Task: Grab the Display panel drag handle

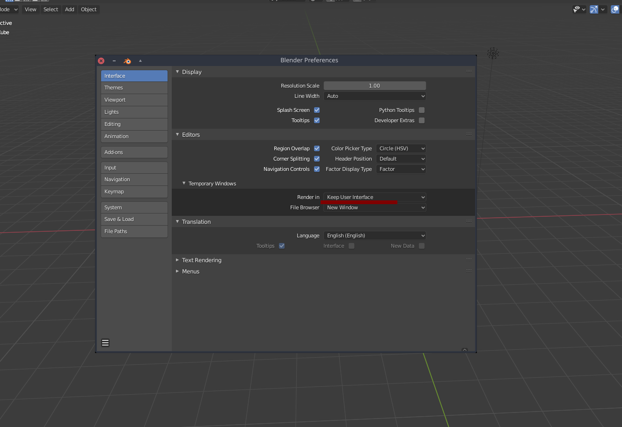Action: point(468,72)
